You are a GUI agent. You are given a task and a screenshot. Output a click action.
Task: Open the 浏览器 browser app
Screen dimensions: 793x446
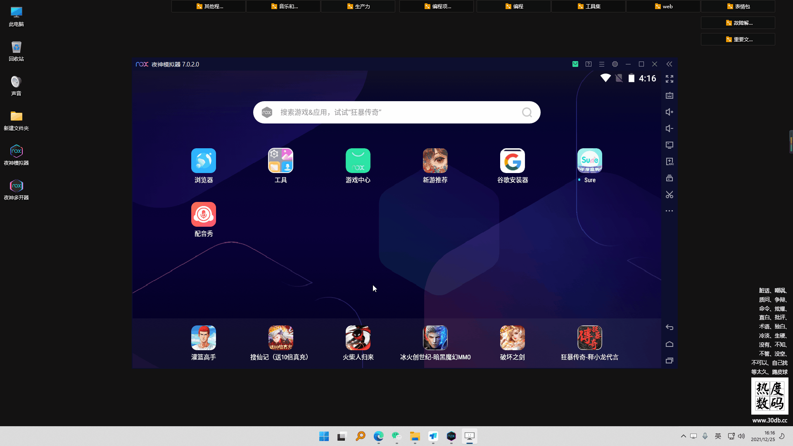coord(203,161)
